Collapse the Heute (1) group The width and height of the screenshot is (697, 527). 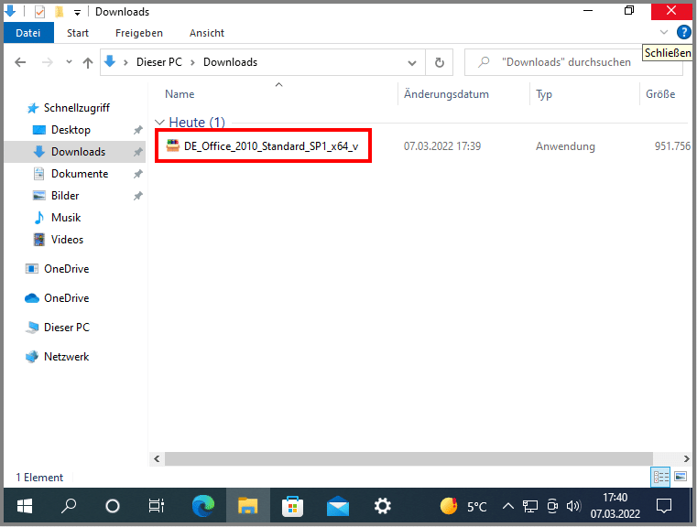tap(160, 123)
